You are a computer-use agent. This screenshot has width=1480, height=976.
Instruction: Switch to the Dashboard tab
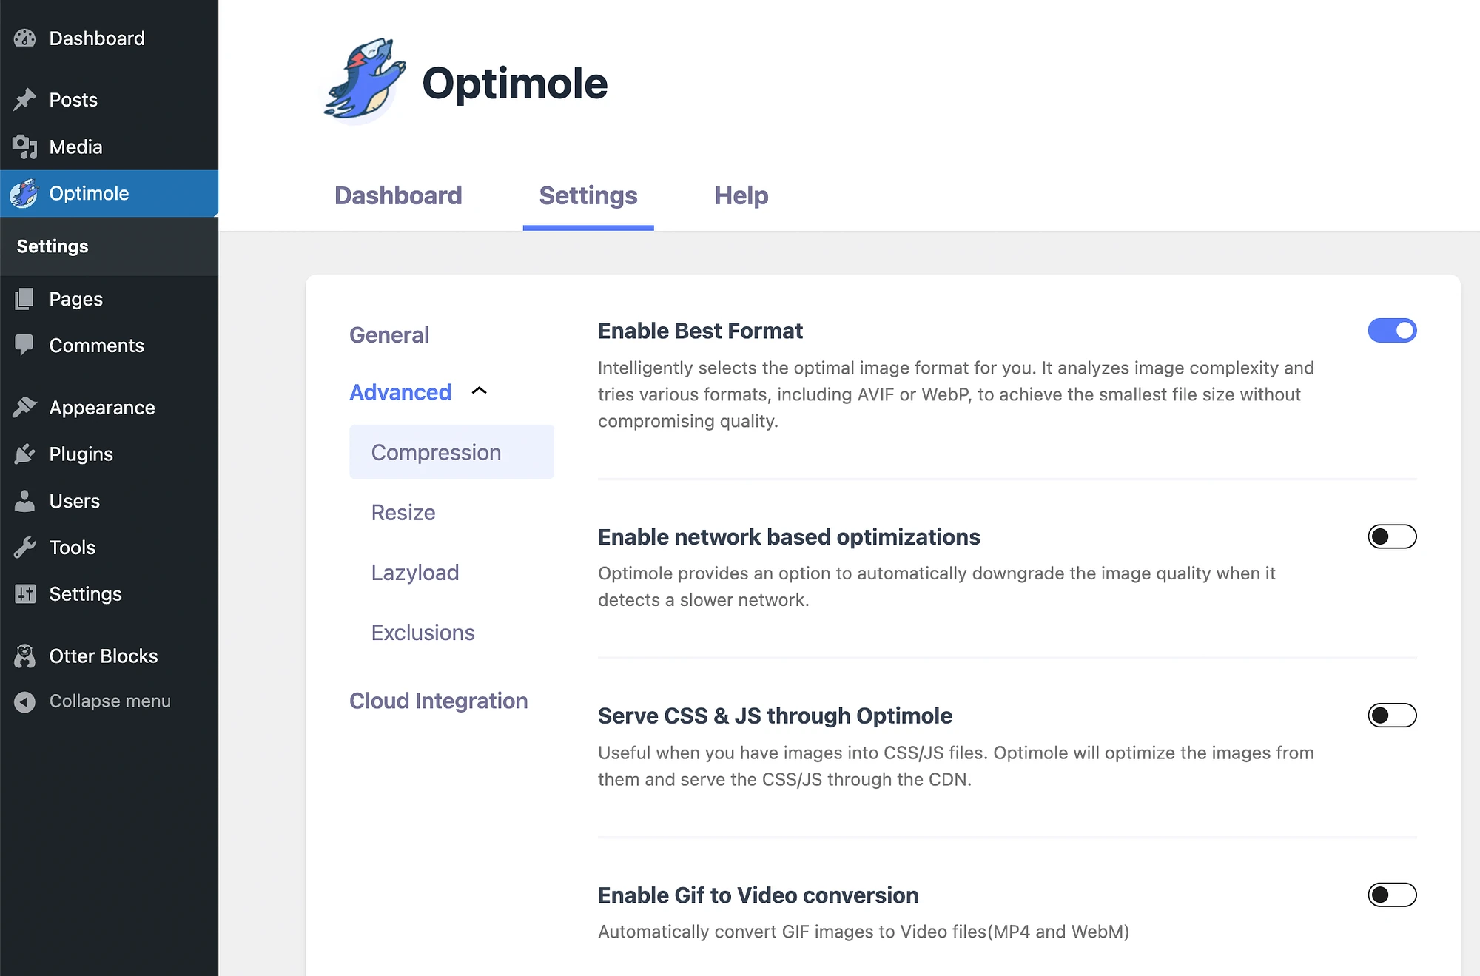(400, 195)
